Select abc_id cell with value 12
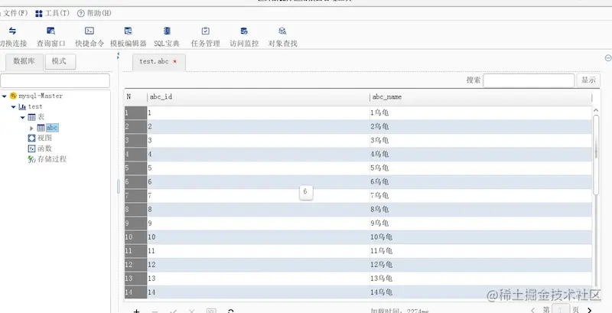Screen dimensions: 612x313 coord(259,265)
